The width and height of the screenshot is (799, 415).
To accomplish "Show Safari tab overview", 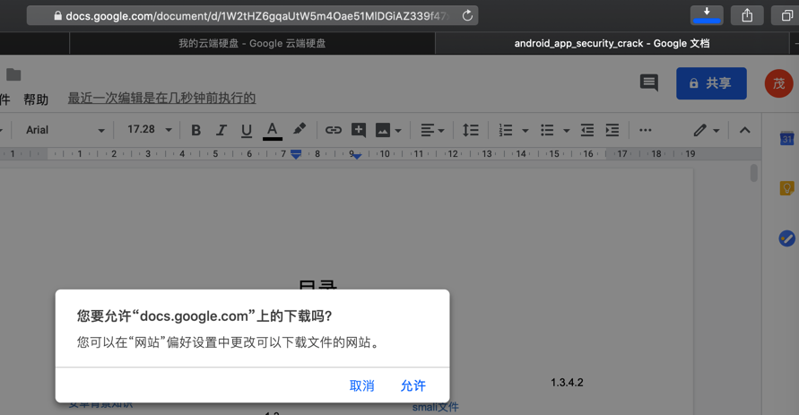I will click(x=786, y=15).
